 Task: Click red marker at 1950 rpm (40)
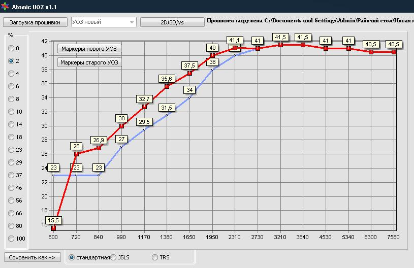tap(212, 55)
